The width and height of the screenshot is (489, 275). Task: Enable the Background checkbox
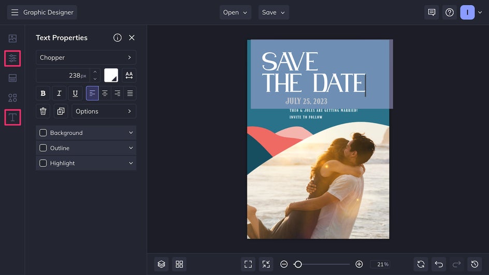click(43, 133)
